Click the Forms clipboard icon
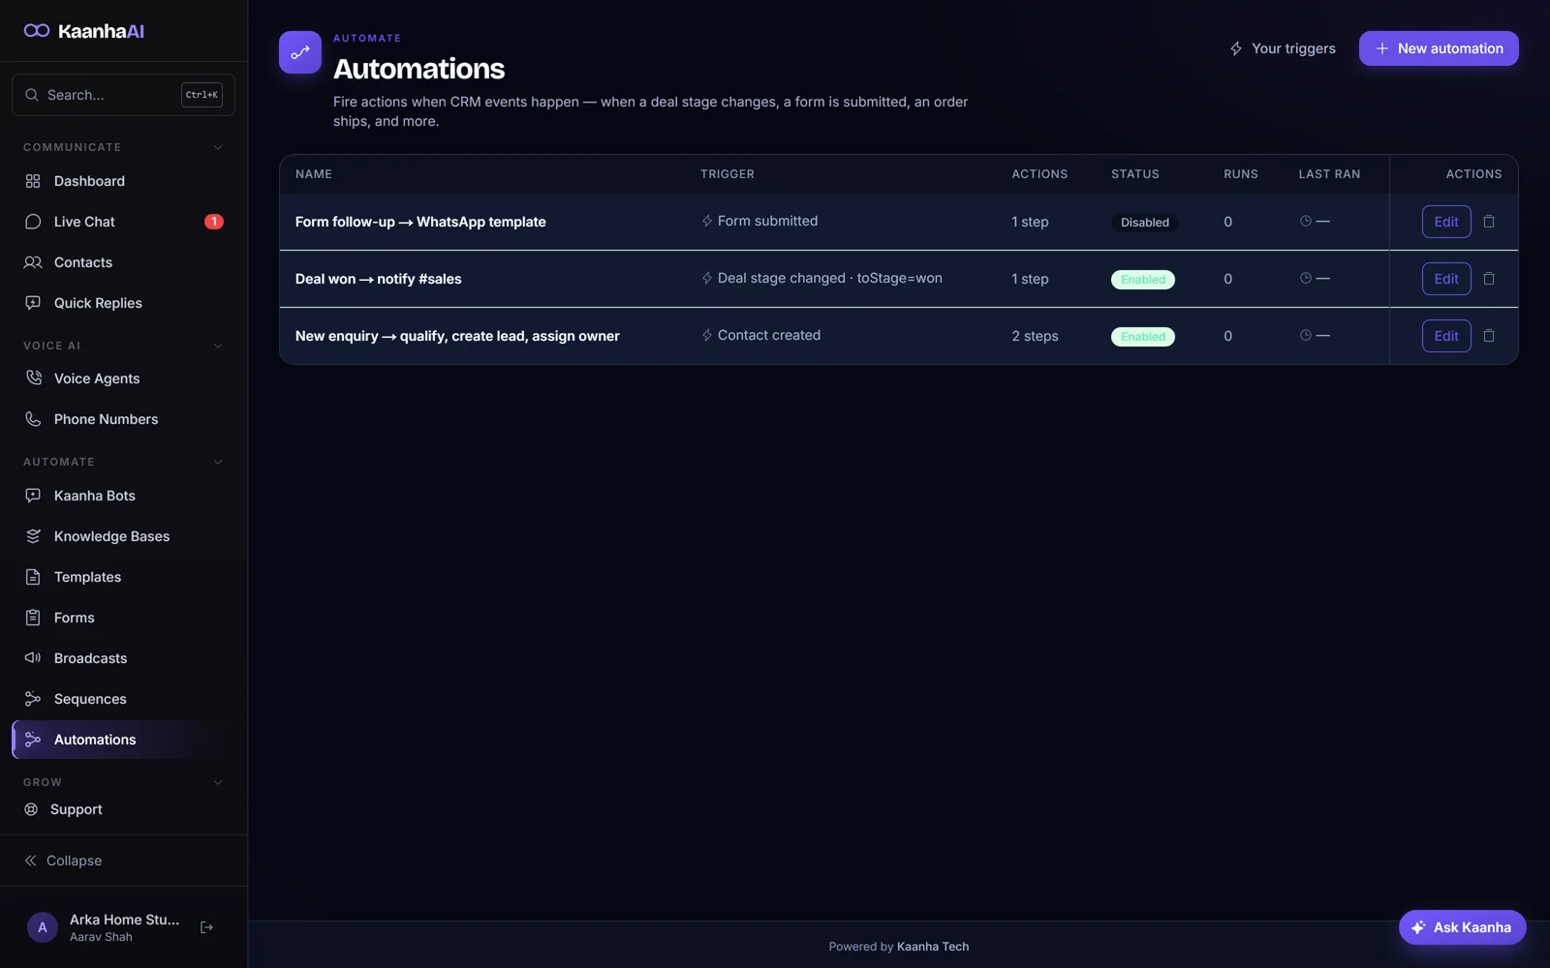 [33, 618]
